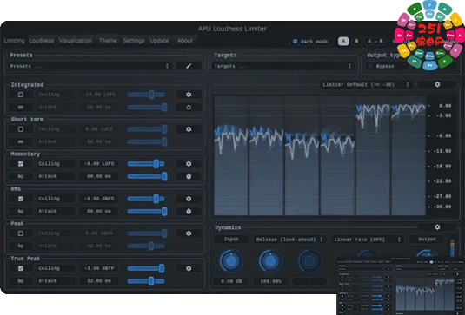Open the Presets dropdown

coord(90,66)
